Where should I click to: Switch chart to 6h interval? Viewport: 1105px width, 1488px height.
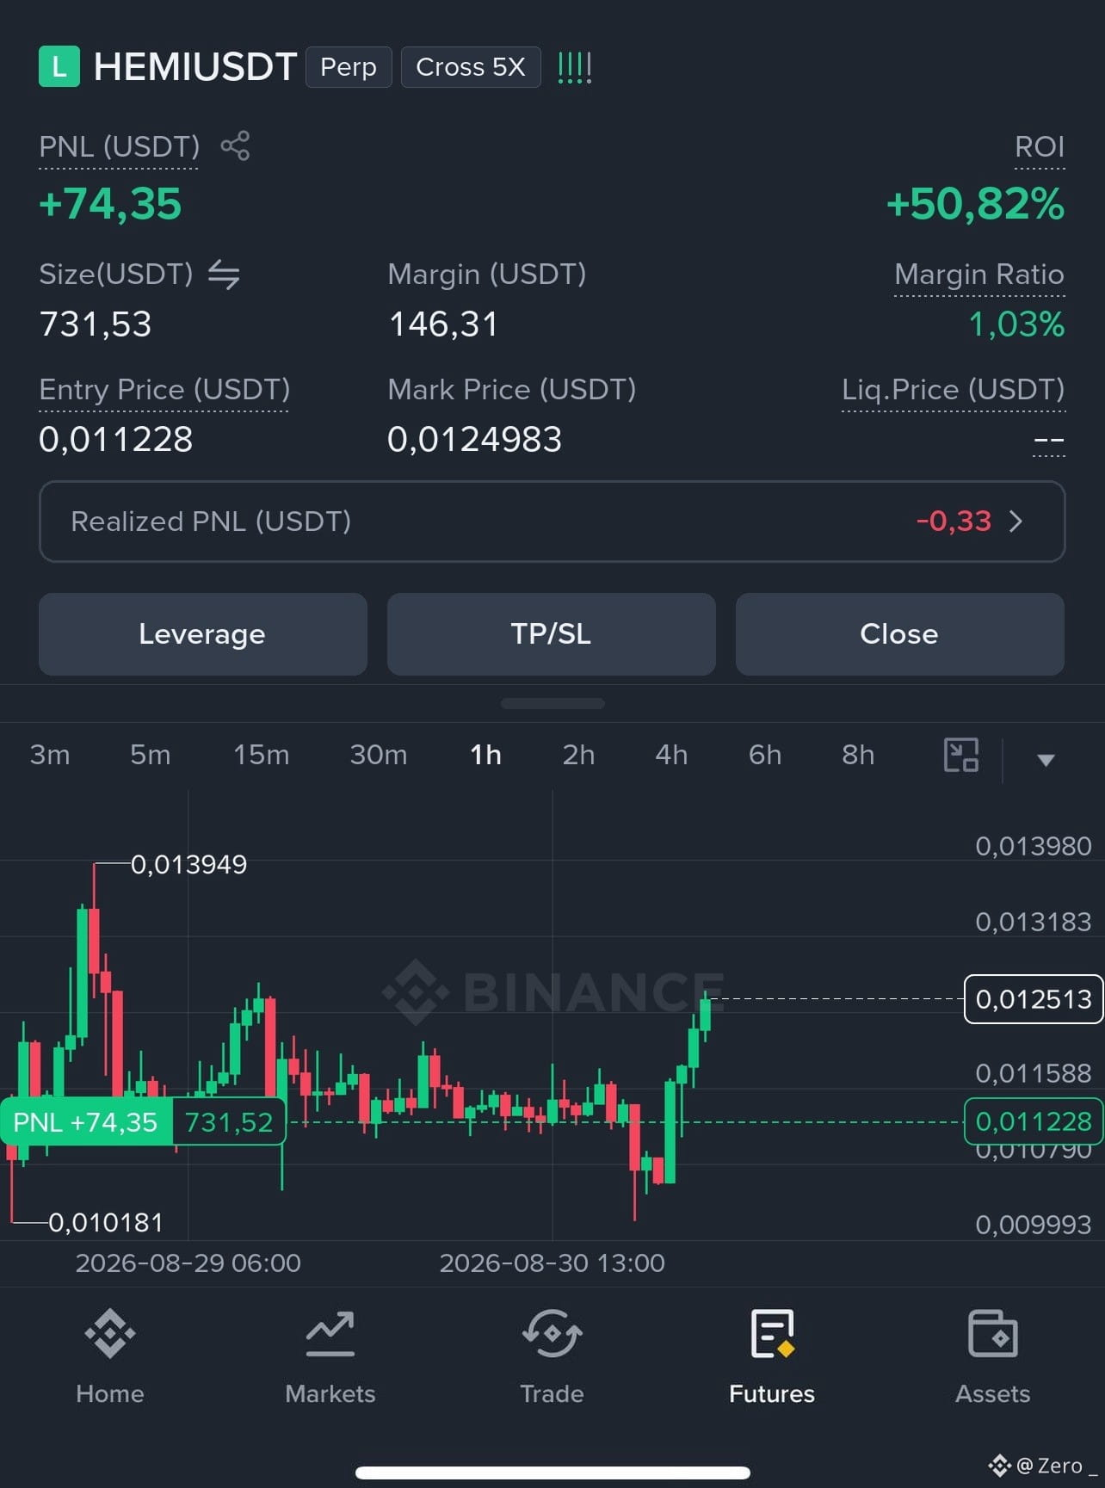point(765,755)
